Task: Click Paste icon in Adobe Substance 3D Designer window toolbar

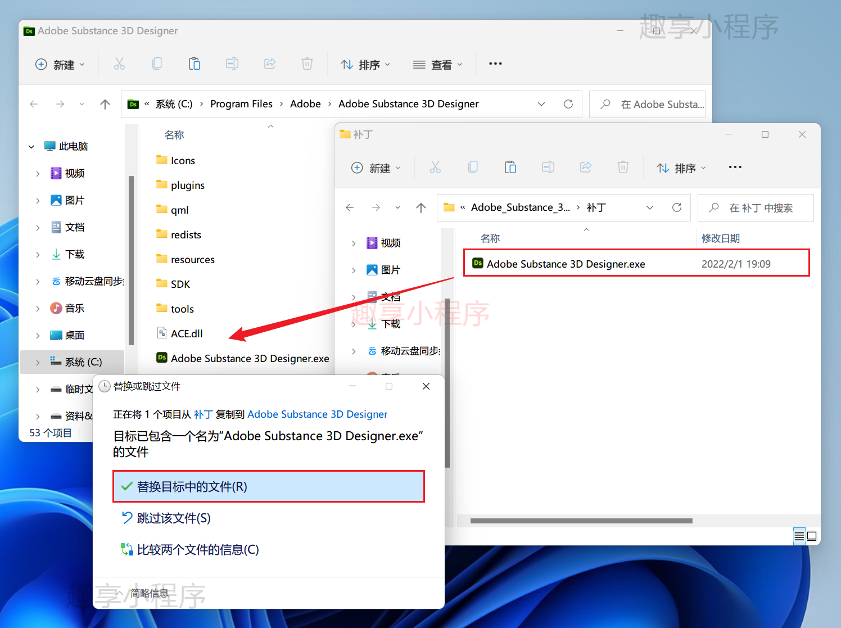Action: (x=195, y=64)
